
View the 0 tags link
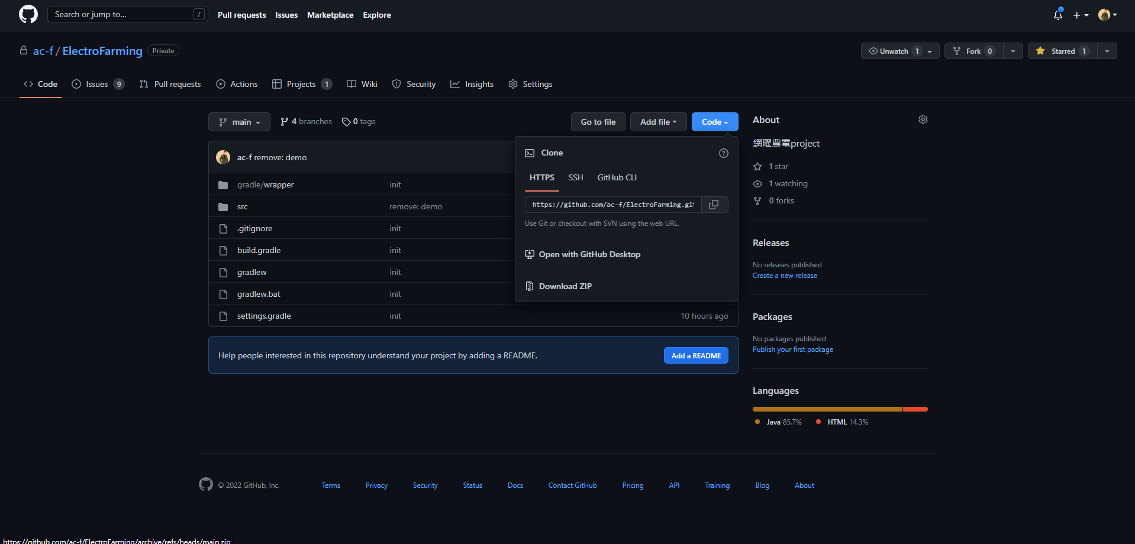[359, 121]
